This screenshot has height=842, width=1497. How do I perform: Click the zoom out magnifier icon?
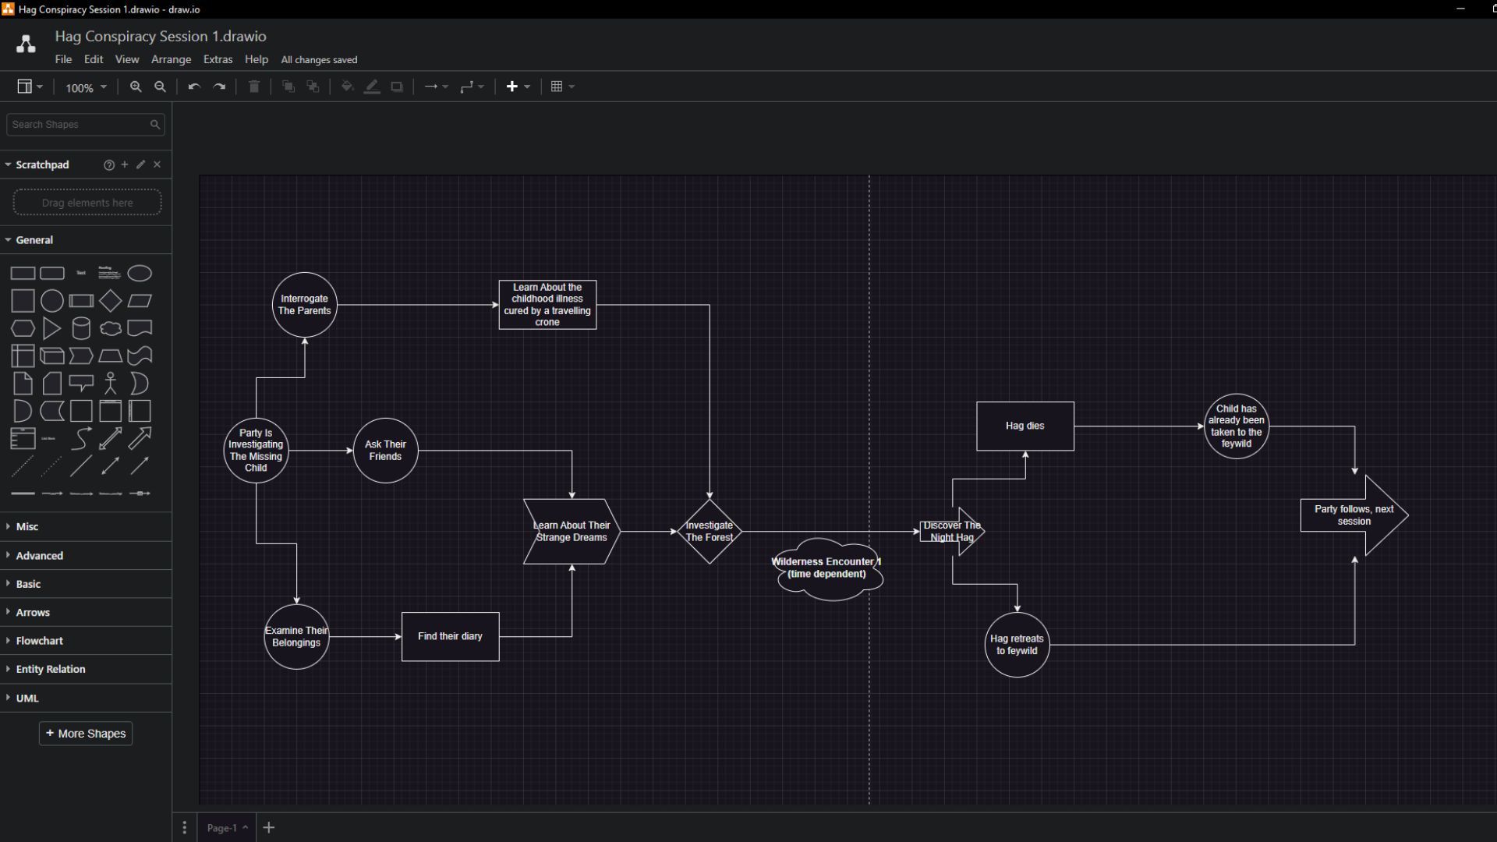(x=161, y=87)
